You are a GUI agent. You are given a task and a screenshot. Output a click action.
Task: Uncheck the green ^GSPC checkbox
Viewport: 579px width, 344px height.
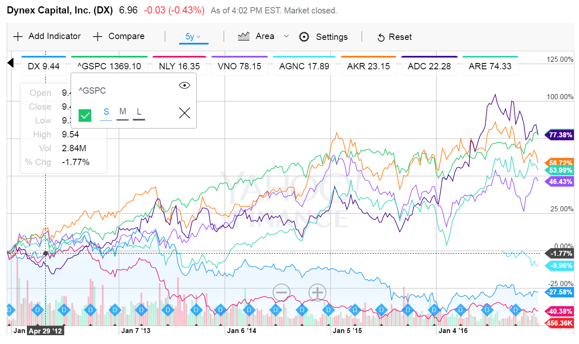pos(85,115)
